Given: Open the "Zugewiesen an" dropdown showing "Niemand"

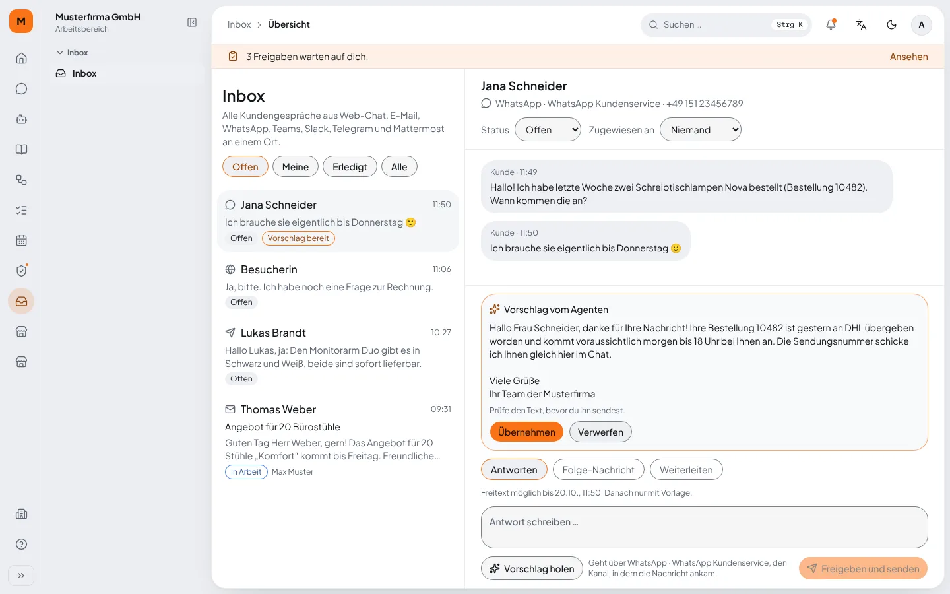Looking at the screenshot, I should (x=701, y=130).
